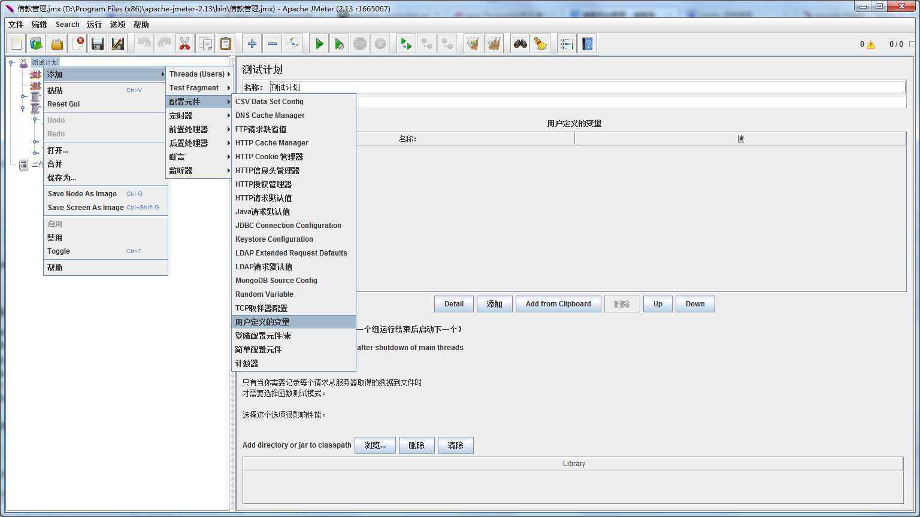Choose HTTP Cookie 管理器 entry
Image resolution: width=920 pixels, height=517 pixels.
[x=294, y=157]
